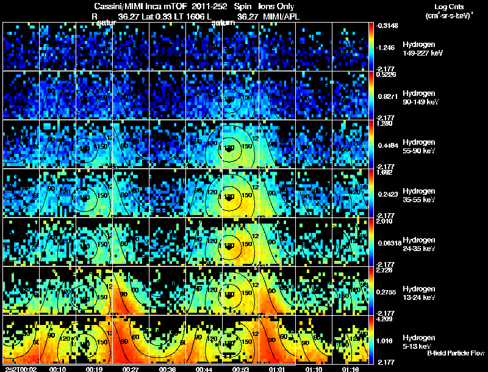Viewport: 488px width, 372px height.
Task: Click the 5-13 keV color scale bar
Action: (x=371, y=340)
